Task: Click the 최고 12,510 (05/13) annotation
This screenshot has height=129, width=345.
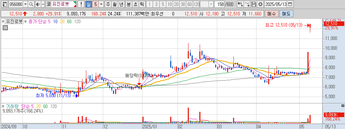Action: pyautogui.click(x=284, y=25)
